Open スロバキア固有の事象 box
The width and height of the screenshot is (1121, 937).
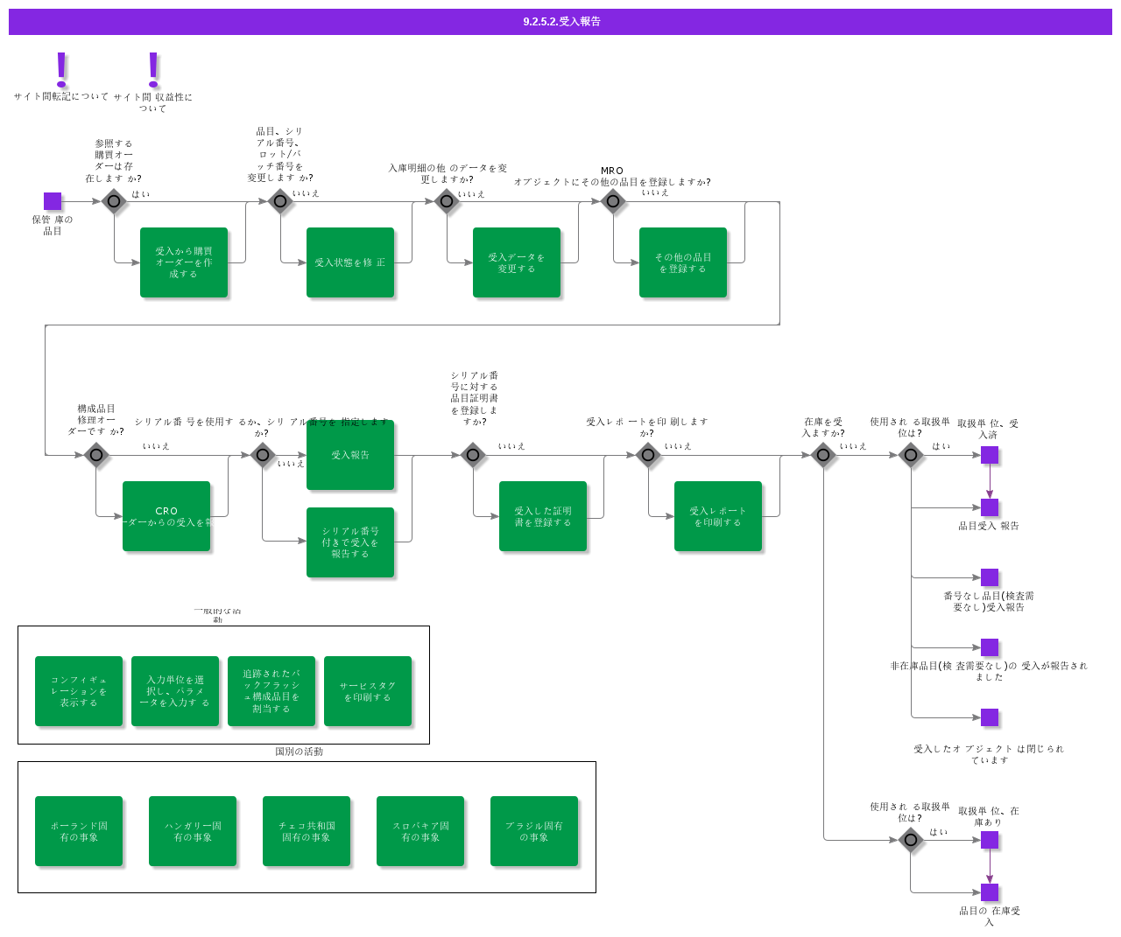click(420, 831)
